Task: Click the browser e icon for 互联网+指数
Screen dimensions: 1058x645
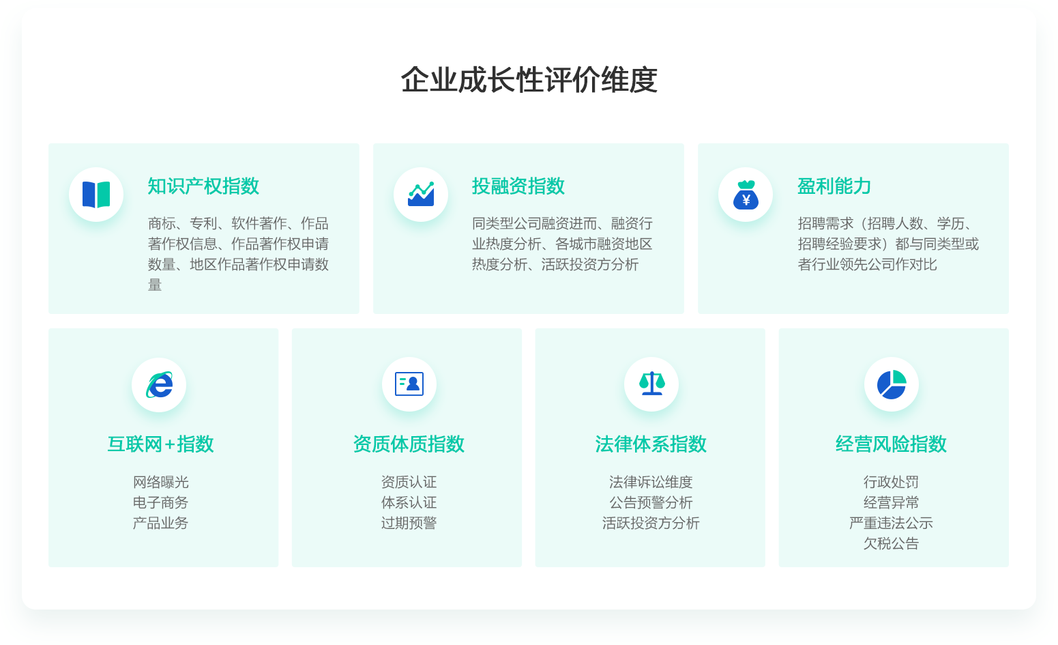Action: [x=159, y=385]
